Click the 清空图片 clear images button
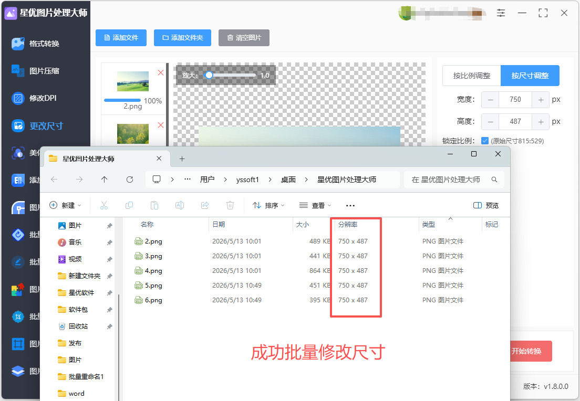Image resolution: width=580 pixels, height=401 pixels. point(244,38)
